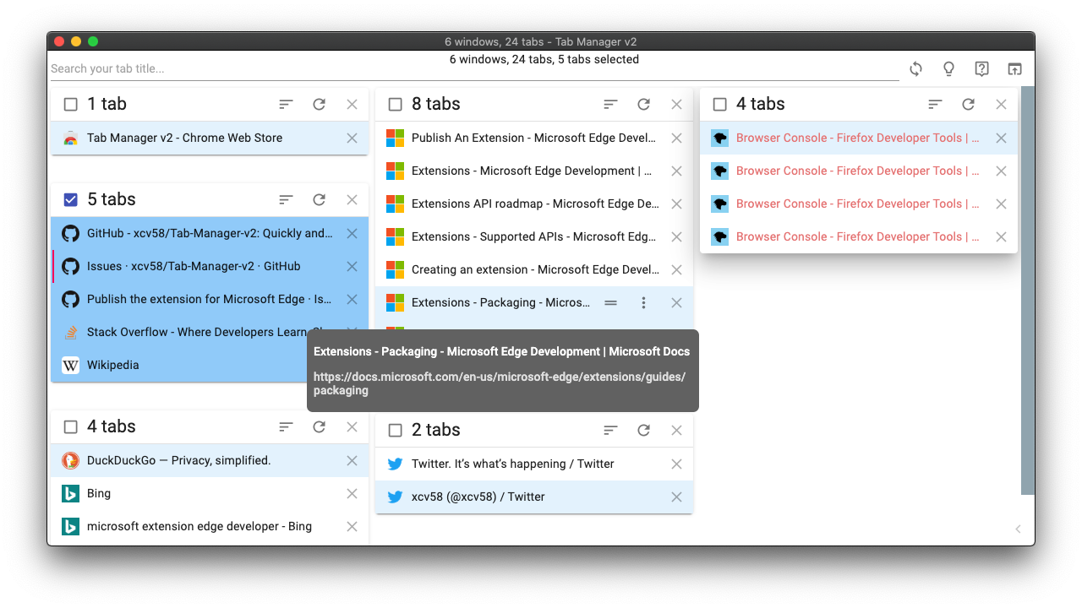Click the collapse chevron at bottom right
This screenshot has width=1082, height=608.
pos(1019,529)
